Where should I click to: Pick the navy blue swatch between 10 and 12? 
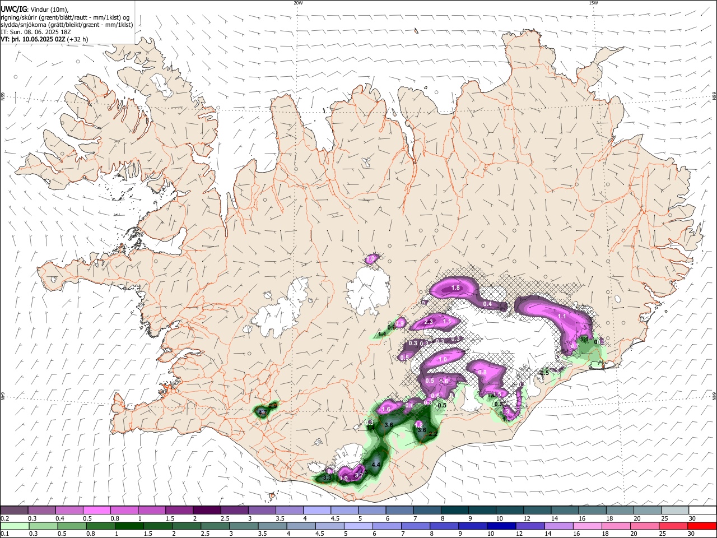(501, 526)
